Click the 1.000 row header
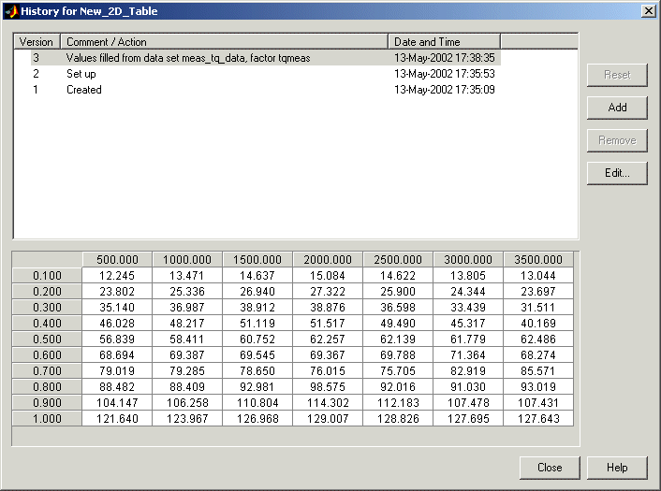The image size is (661, 491). [x=47, y=419]
